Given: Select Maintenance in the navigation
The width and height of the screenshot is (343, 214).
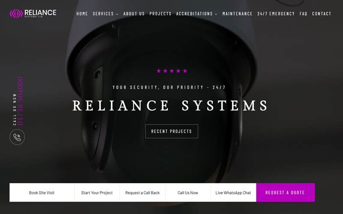Looking at the screenshot, I should coord(238,14).
